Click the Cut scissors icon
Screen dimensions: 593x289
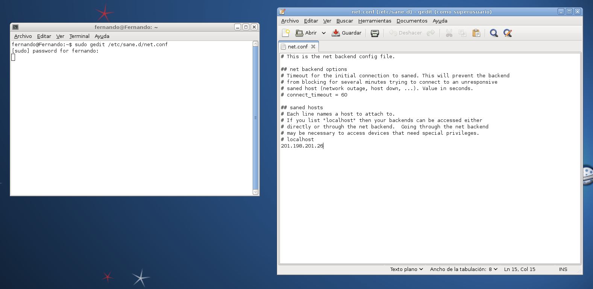tap(449, 33)
